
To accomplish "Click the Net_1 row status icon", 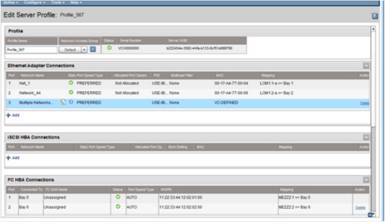I will click(x=71, y=83).
